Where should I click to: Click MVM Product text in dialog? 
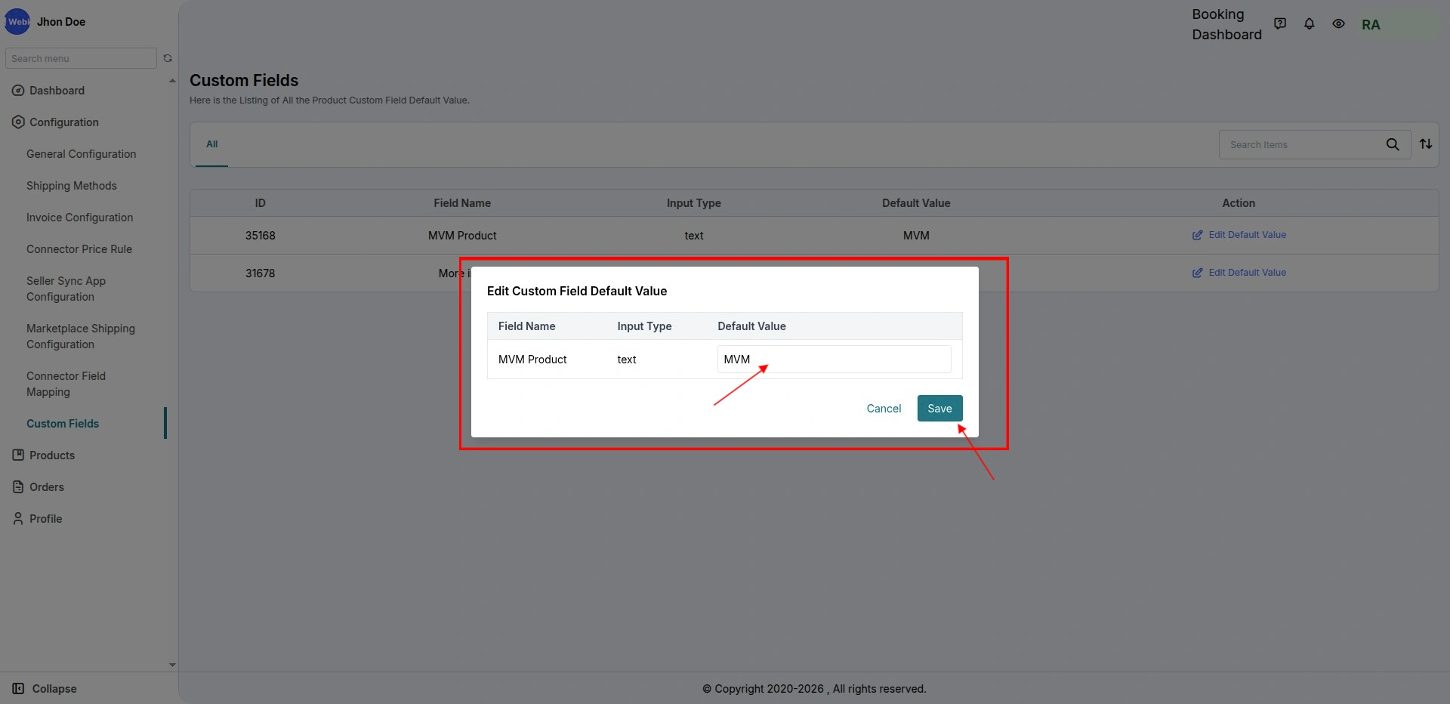[x=532, y=360]
